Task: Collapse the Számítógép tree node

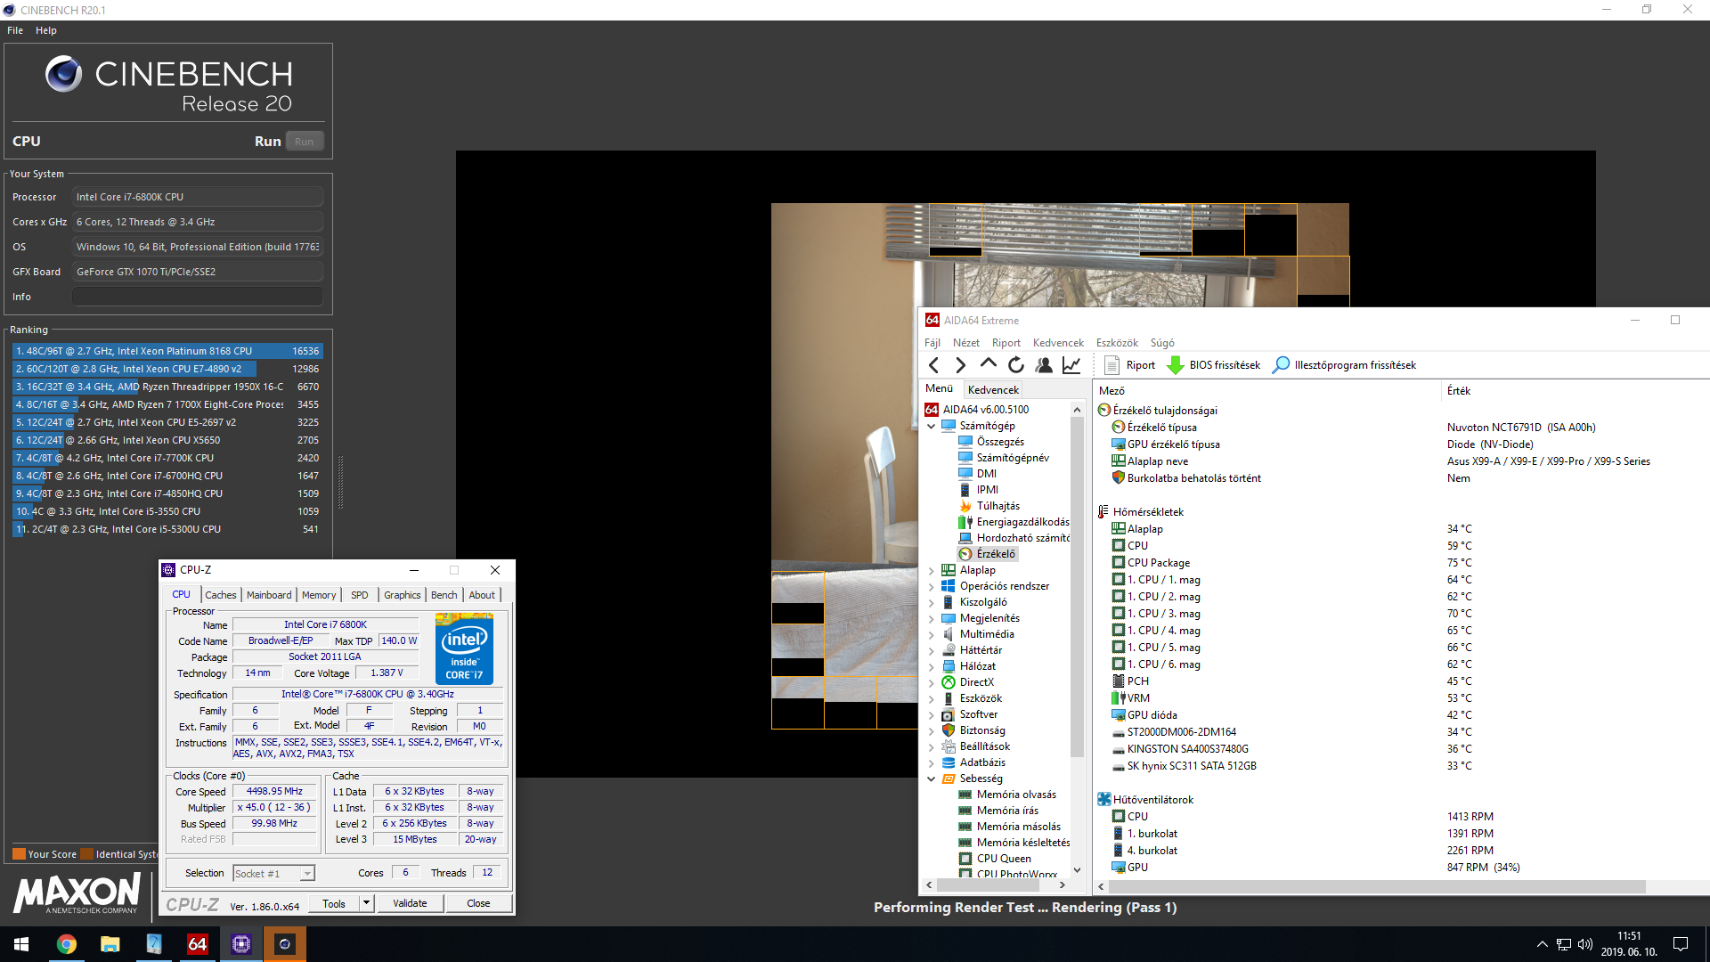Action: pyautogui.click(x=932, y=426)
